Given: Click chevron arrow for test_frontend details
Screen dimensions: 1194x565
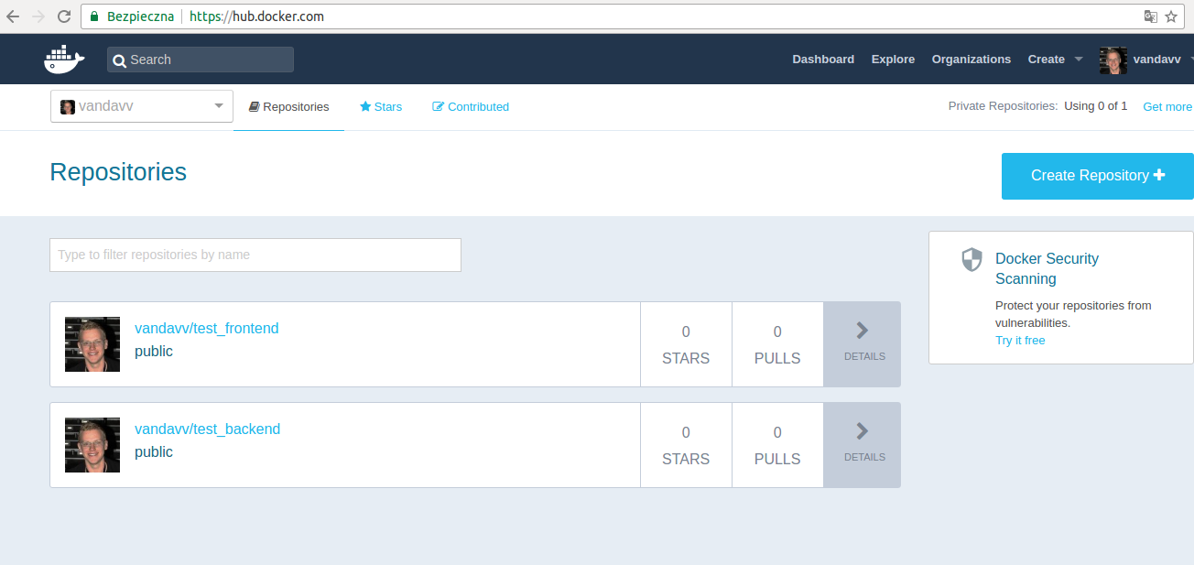Looking at the screenshot, I should [863, 331].
